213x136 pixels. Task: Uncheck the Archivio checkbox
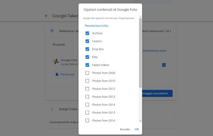[x=87, y=33]
